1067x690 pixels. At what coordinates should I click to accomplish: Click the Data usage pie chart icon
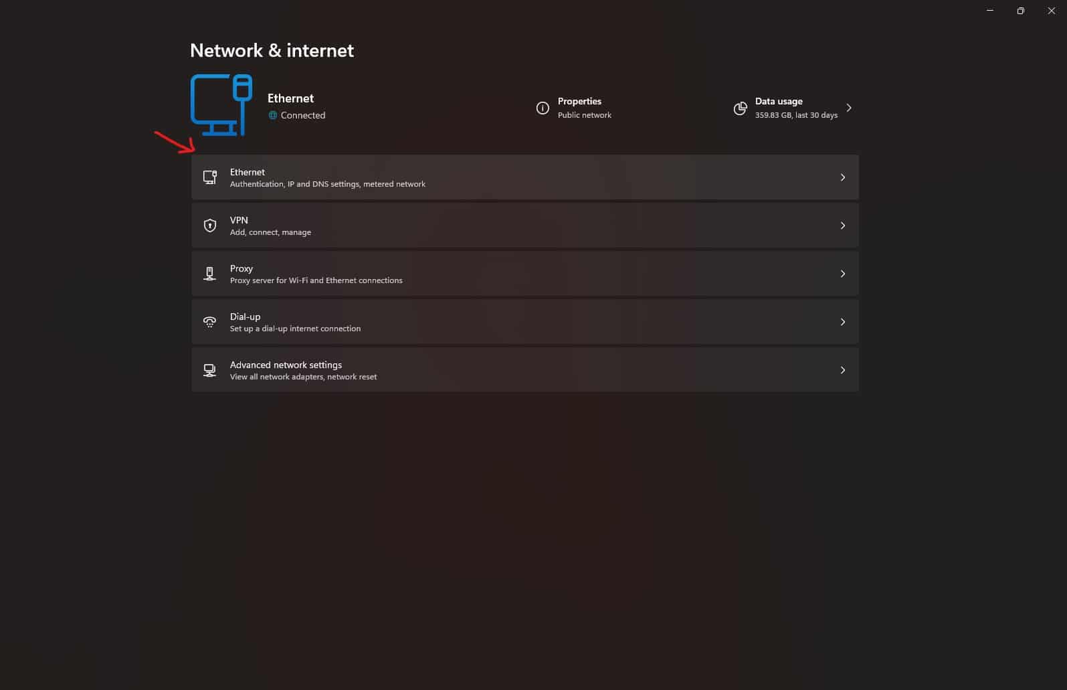pos(740,108)
